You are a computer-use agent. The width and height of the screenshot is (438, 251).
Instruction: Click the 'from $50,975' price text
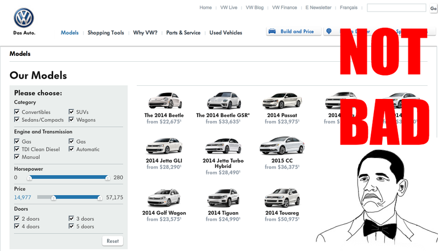point(282,219)
